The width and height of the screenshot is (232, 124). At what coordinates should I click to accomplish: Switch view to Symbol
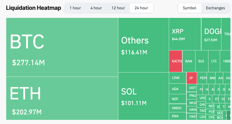pyautogui.click(x=190, y=8)
